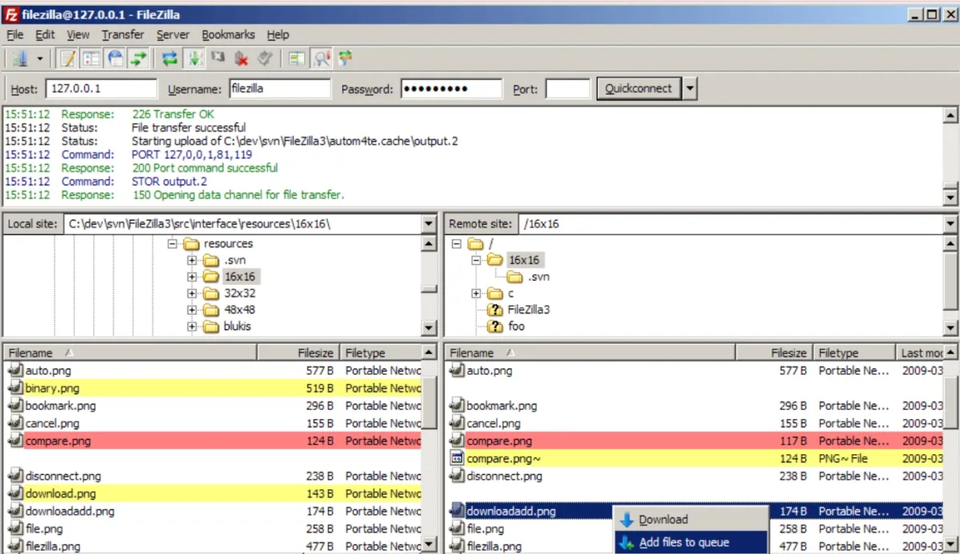Screen dimensions: 960x554
Task: Toggle the message log display
Action: tap(68, 58)
